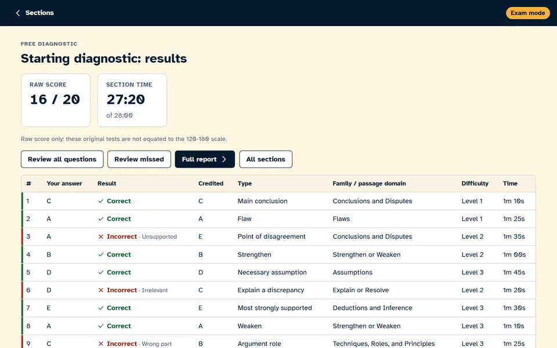Click 'Family / passage domain' column header

point(369,183)
